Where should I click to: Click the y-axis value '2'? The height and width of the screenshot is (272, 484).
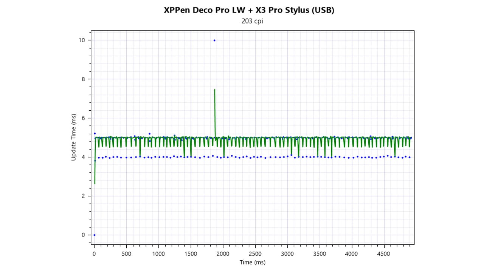click(x=84, y=196)
